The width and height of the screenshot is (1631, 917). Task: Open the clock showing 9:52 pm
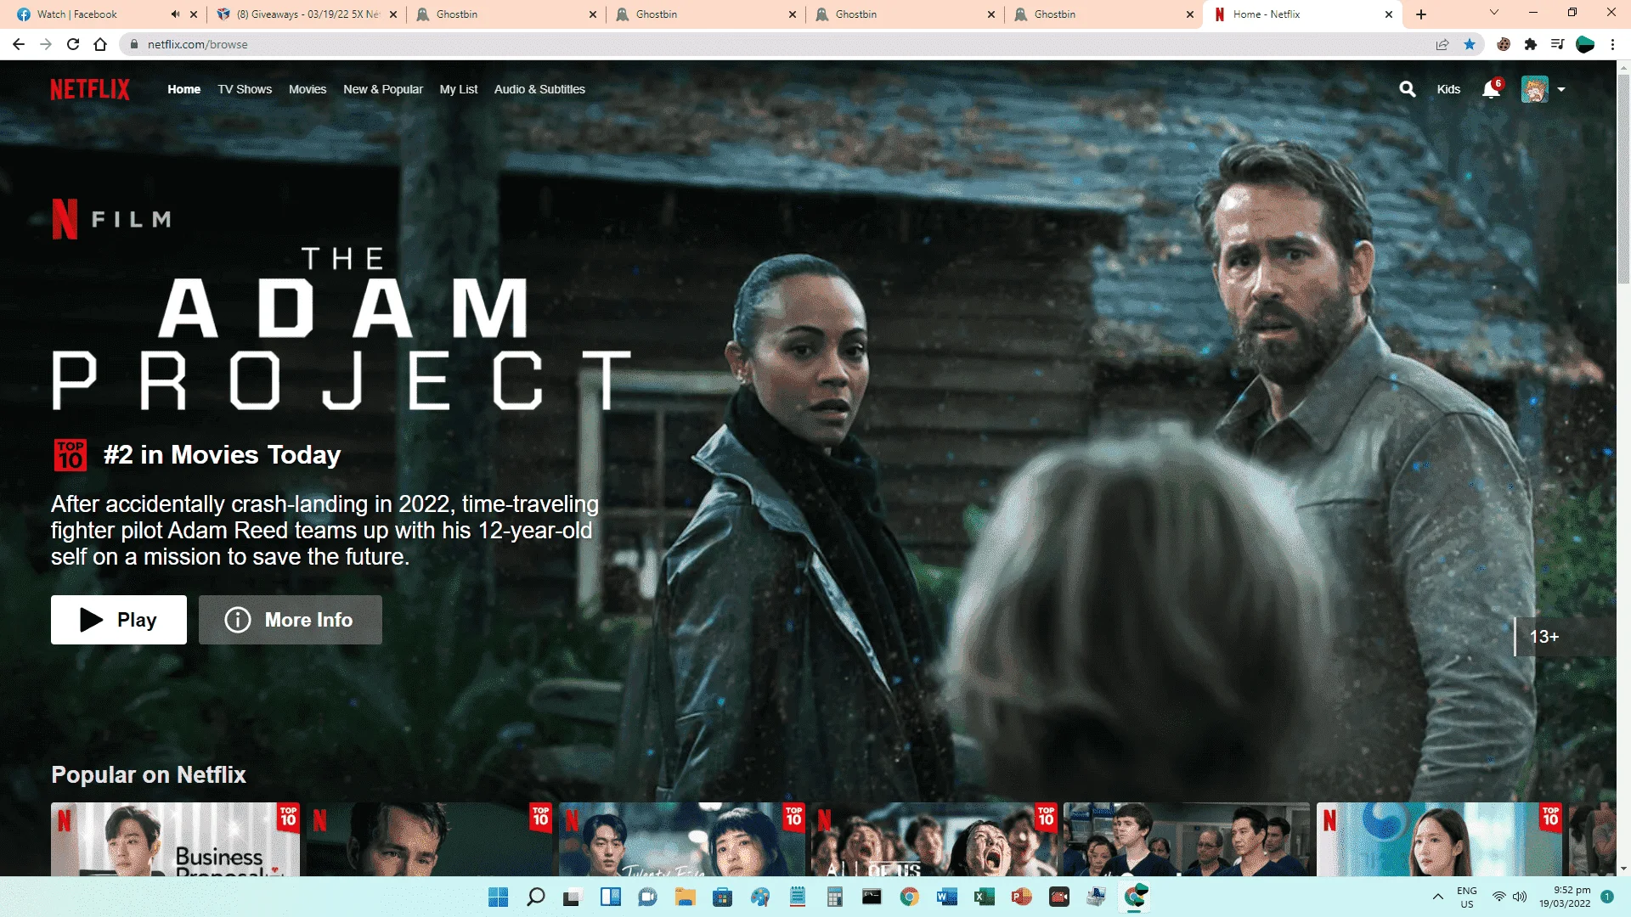1565,897
